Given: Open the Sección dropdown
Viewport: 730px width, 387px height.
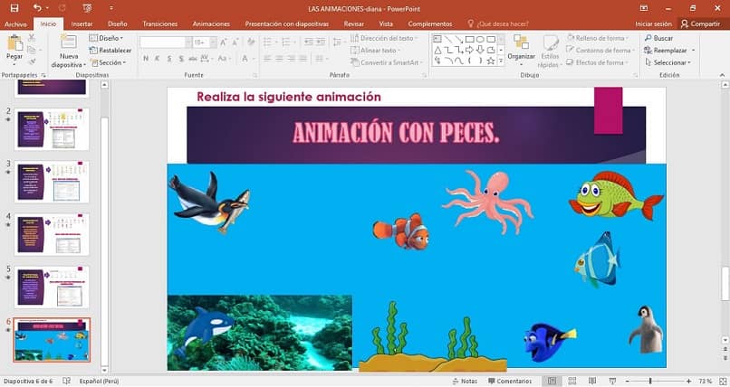Looking at the screenshot, I should pyautogui.click(x=109, y=62).
